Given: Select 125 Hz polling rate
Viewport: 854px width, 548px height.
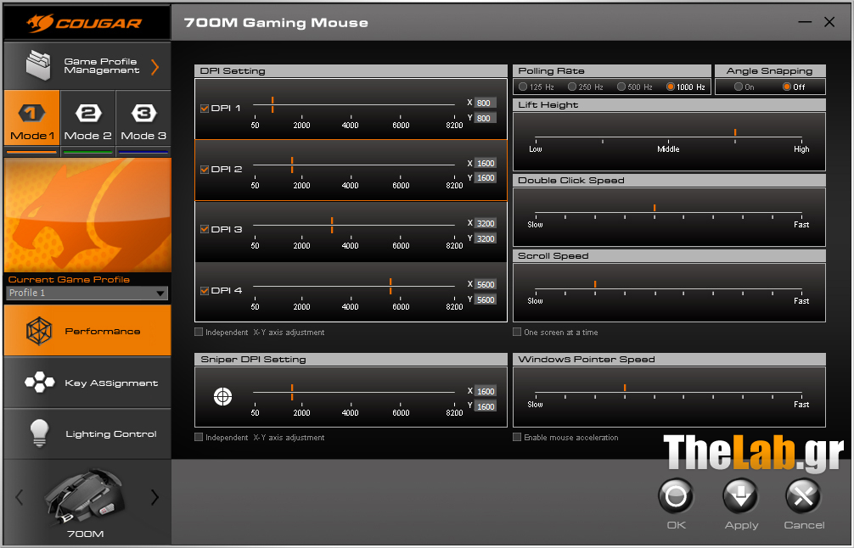Looking at the screenshot, I should tap(523, 87).
